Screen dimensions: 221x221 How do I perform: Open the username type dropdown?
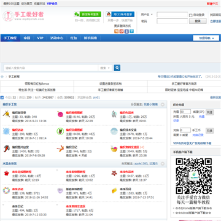click(x=147, y=15)
